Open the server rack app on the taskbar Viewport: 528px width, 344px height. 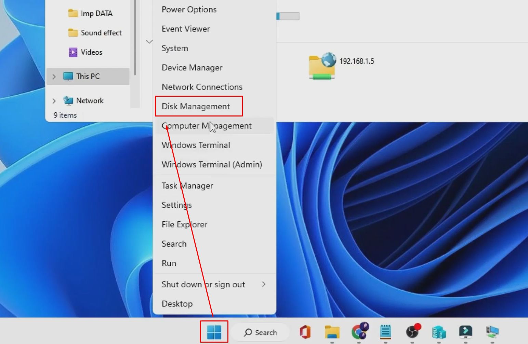pos(439,332)
